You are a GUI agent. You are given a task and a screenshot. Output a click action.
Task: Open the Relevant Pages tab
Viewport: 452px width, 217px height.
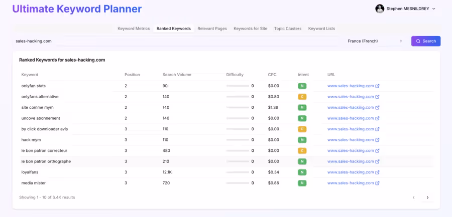coord(212,29)
